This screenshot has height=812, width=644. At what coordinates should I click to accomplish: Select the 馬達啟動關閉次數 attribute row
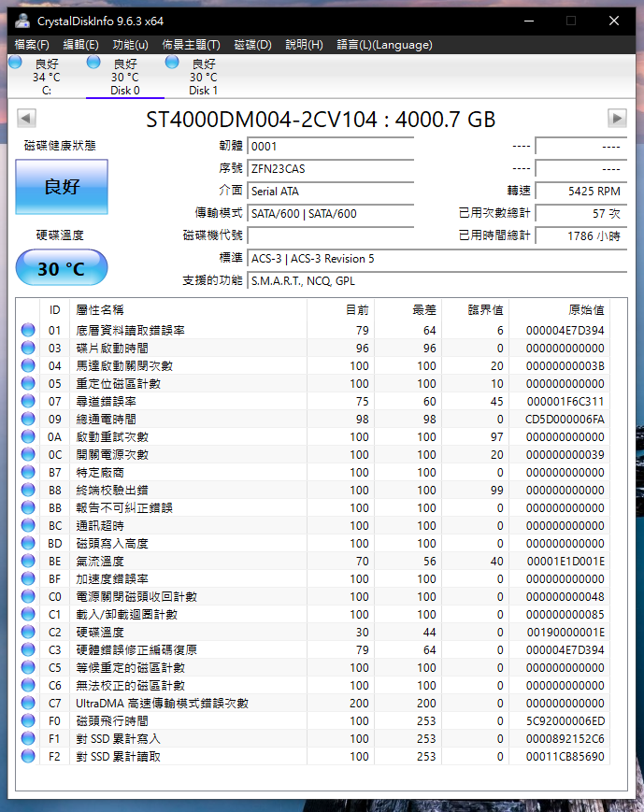[x=314, y=365]
